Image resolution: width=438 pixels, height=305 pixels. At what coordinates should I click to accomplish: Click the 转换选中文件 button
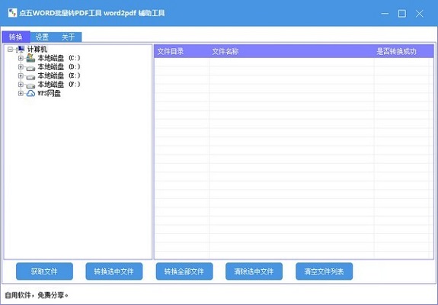coord(114,271)
